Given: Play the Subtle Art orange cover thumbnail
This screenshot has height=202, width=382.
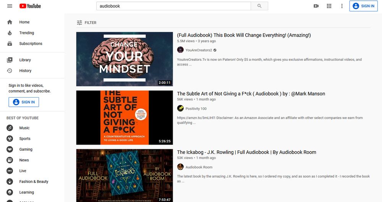Looking at the screenshot, I should [125, 117].
